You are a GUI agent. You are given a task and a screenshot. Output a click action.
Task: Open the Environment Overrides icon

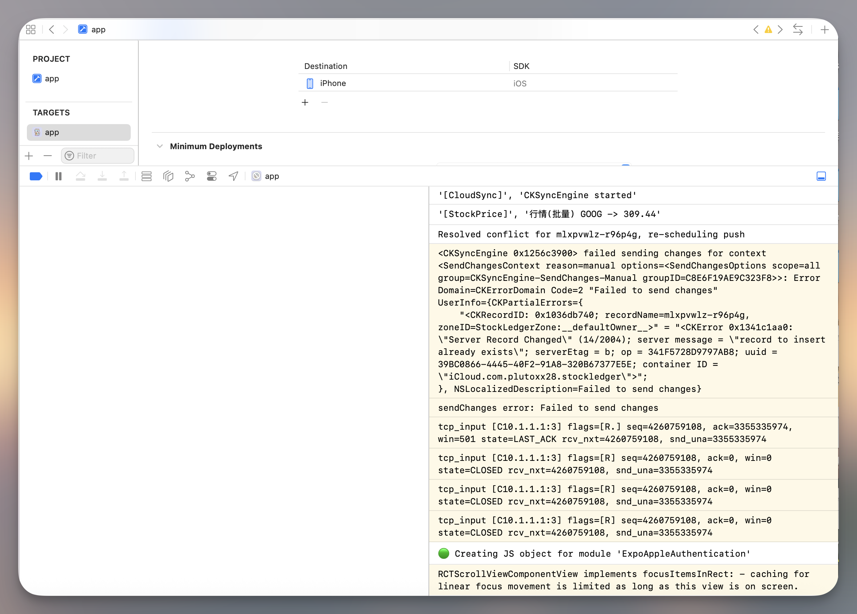pos(212,176)
